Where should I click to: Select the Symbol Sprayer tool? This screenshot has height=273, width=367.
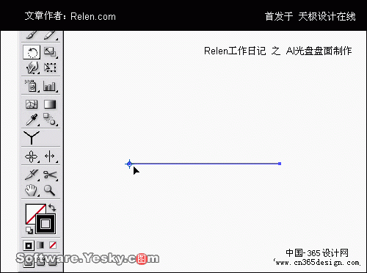pos(32,86)
